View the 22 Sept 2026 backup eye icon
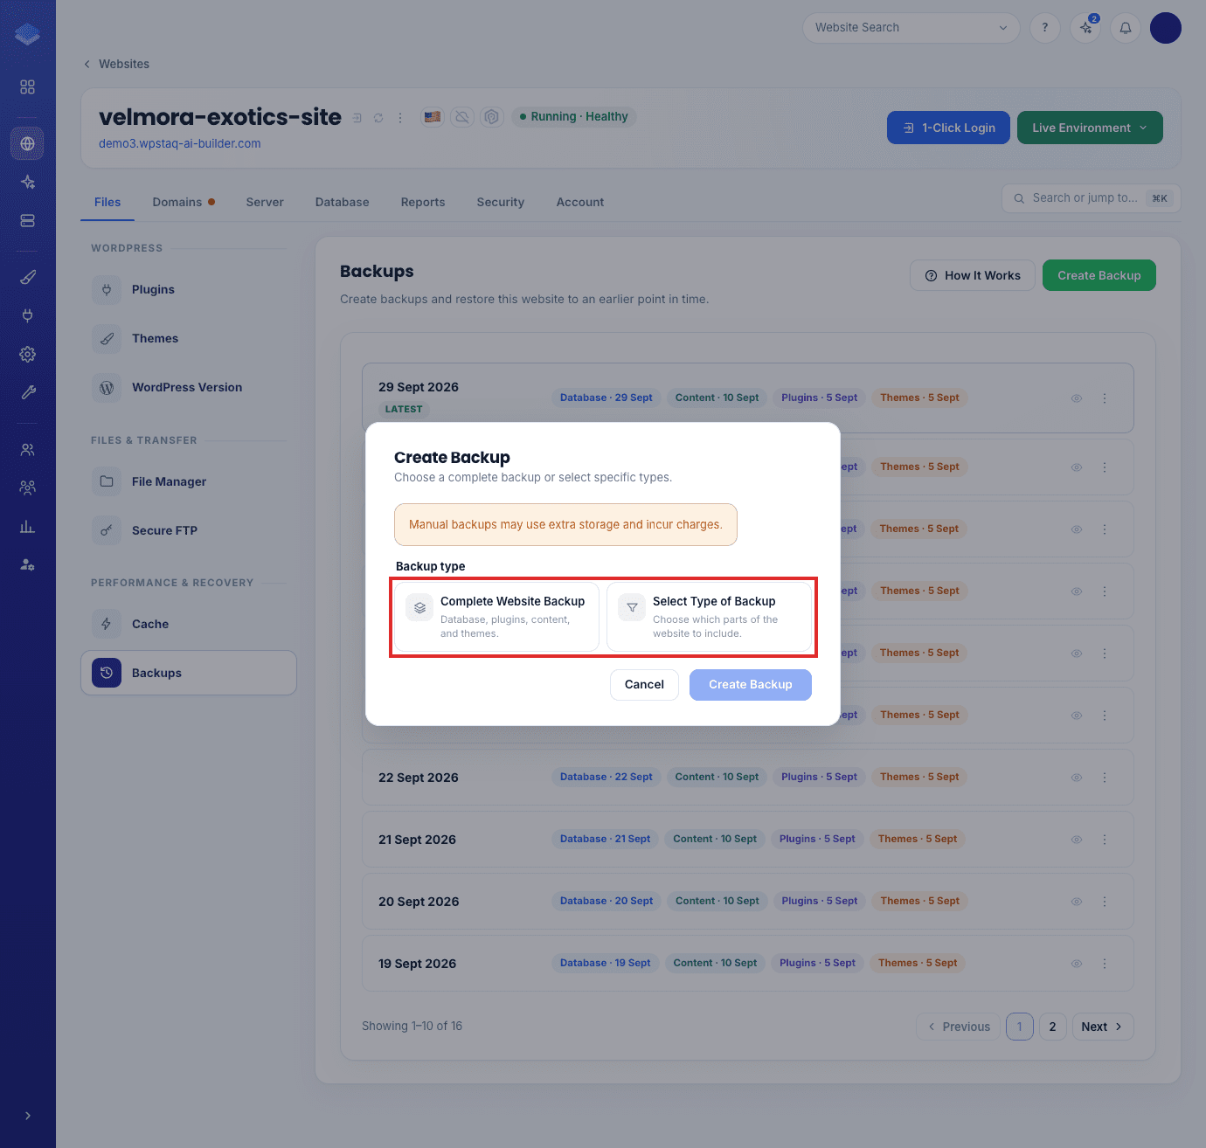The image size is (1206, 1148). [1077, 778]
